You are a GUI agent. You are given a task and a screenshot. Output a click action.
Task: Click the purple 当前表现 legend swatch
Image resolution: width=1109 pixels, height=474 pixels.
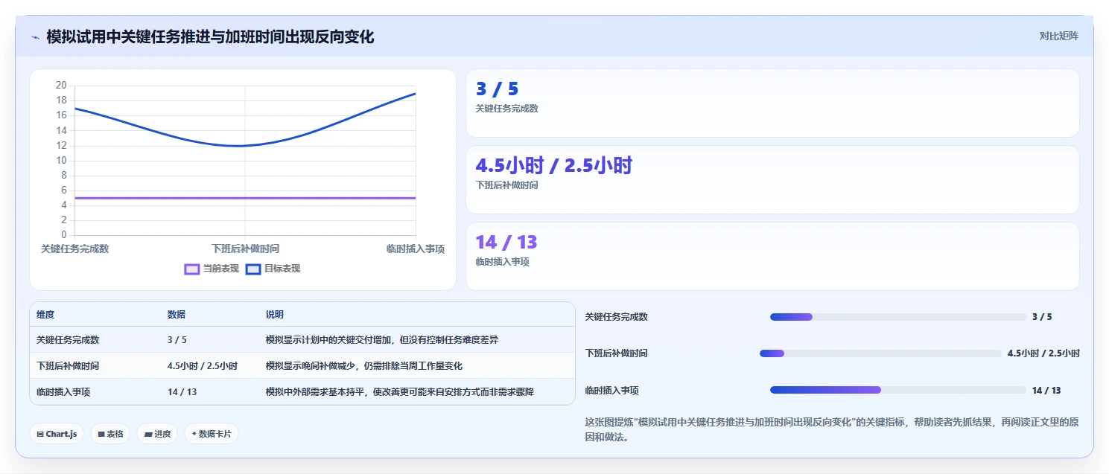[192, 269]
